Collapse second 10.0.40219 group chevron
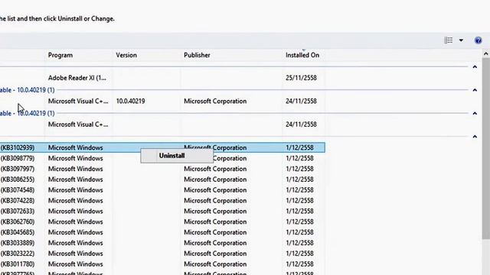Image resolution: width=490 pixels, height=275 pixels. [475, 113]
